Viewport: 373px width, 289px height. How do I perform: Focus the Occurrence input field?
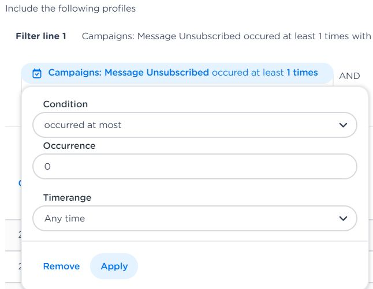click(x=195, y=166)
